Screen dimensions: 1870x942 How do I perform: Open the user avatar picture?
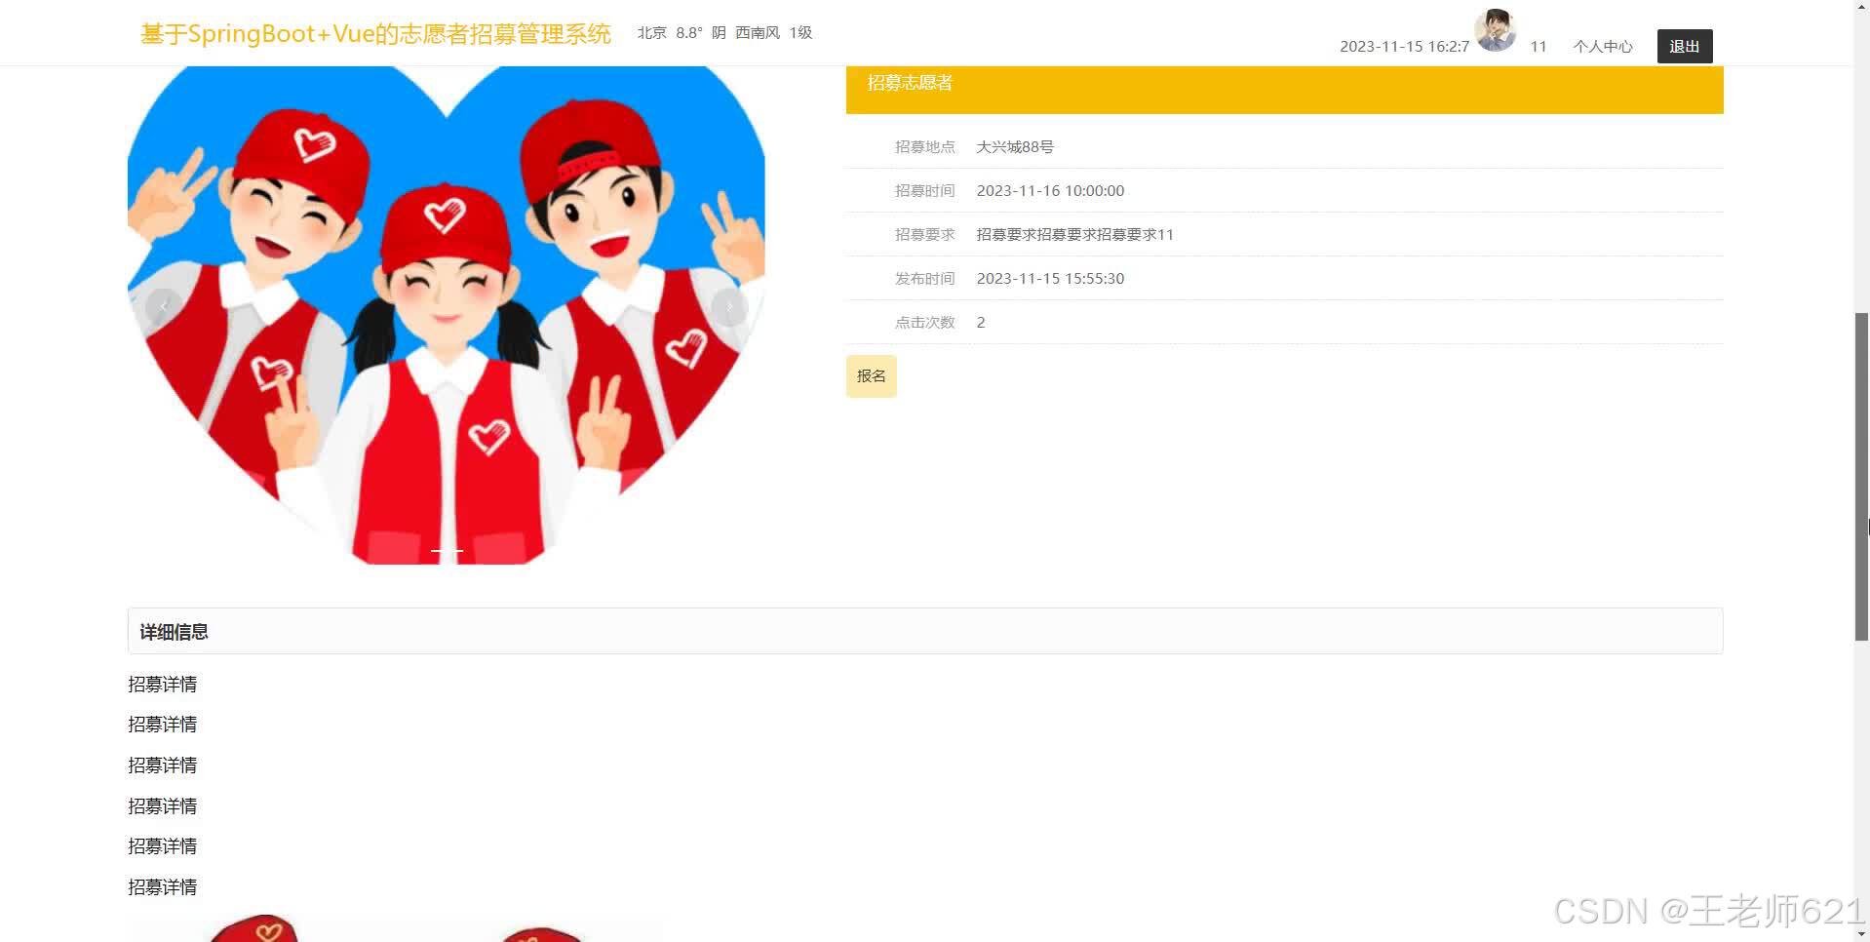tap(1495, 29)
